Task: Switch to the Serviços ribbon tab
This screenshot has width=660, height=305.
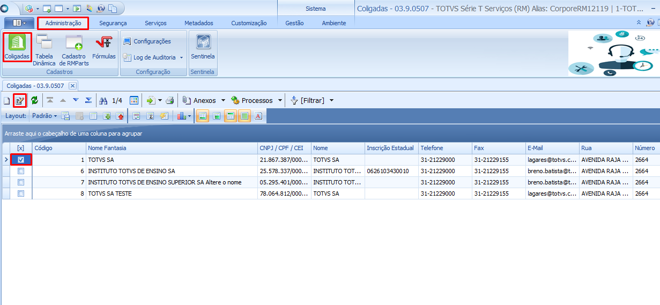Action: [155, 23]
